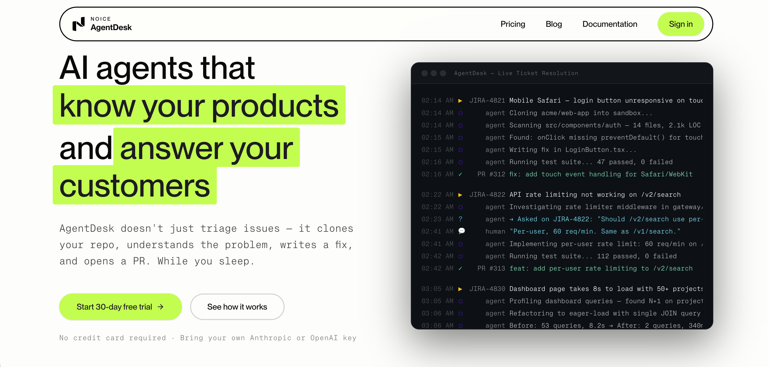Click the AgentDesk Live Ticket Resolution window title
This screenshot has width=769, height=367.
[x=516, y=73]
